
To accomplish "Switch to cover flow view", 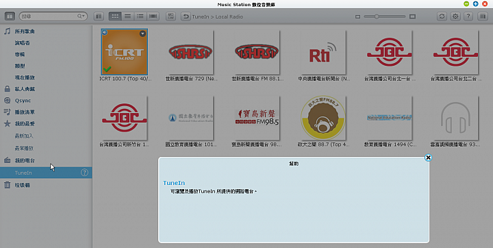I will 153,16.
